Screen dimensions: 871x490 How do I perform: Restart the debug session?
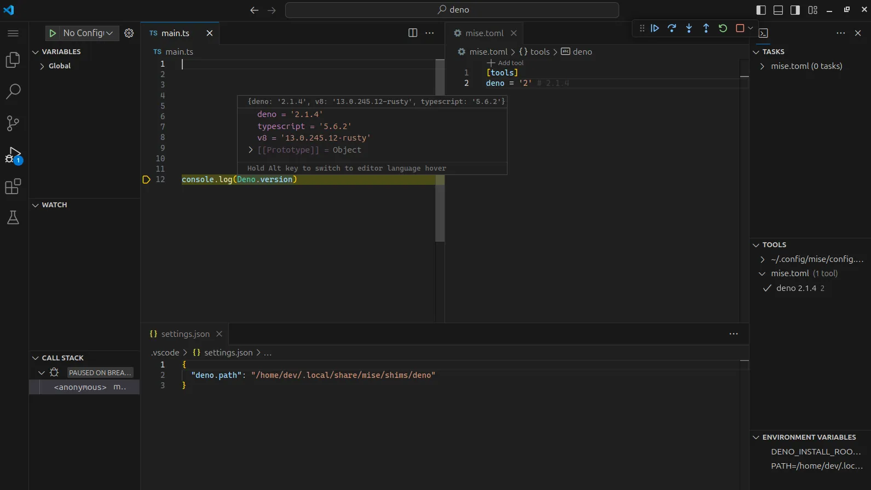(x=723, y=28)
